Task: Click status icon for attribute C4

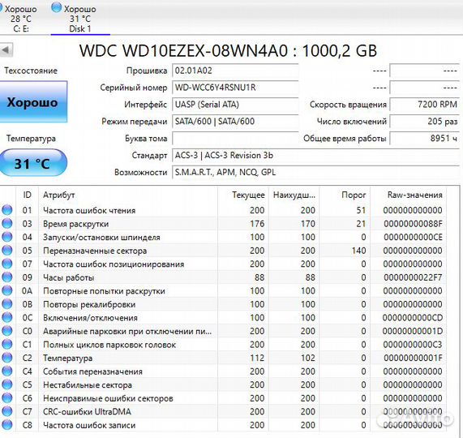Action: point(7,371)
